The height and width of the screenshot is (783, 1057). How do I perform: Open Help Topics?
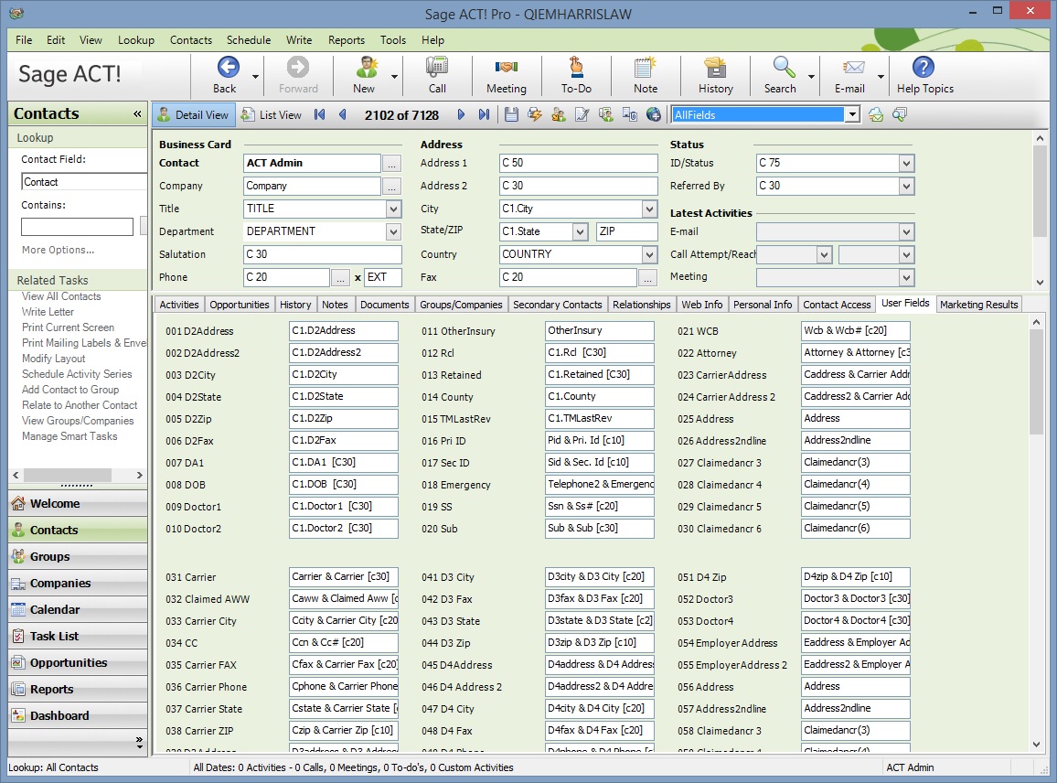pyautogui.click(x=925, y=75)
